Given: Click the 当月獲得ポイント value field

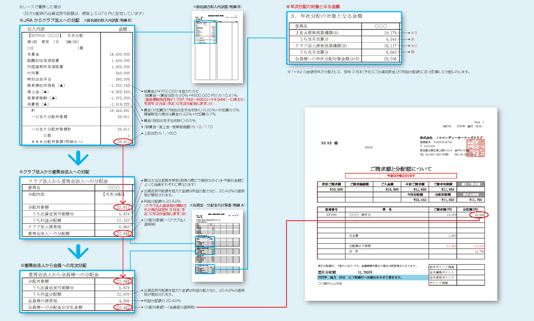Looking at the screenshot, I should [470, 272].
